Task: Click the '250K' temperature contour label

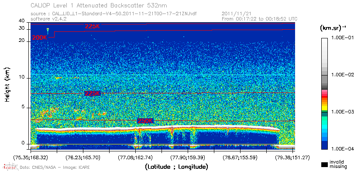Action: pos(145,121)
